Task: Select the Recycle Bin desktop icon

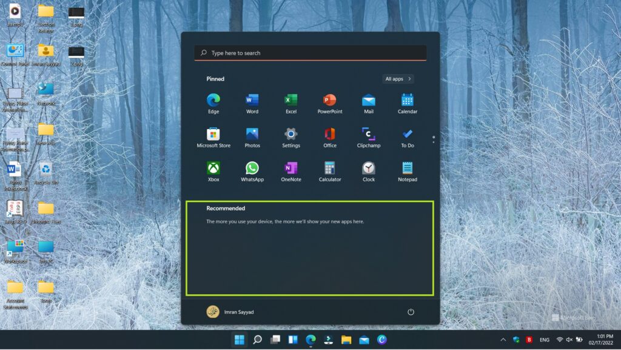Action: [46, 173]
